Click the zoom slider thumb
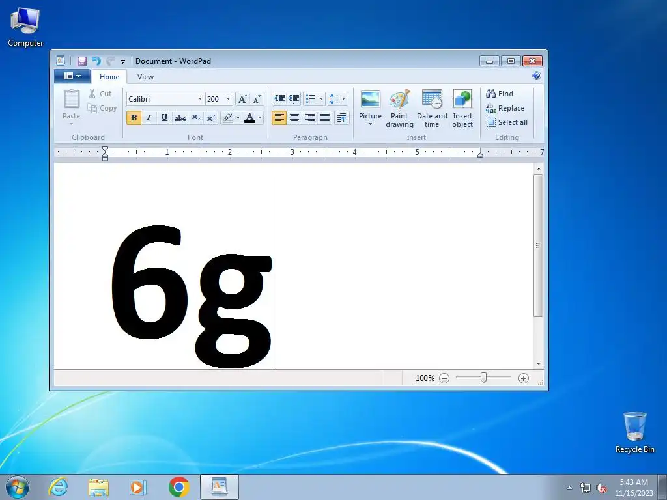 (483, 378)
